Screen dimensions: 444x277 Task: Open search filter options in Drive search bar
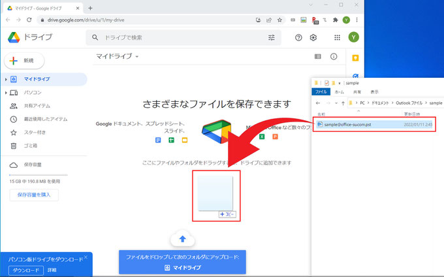pyautogui.click(x=271, y=37)
